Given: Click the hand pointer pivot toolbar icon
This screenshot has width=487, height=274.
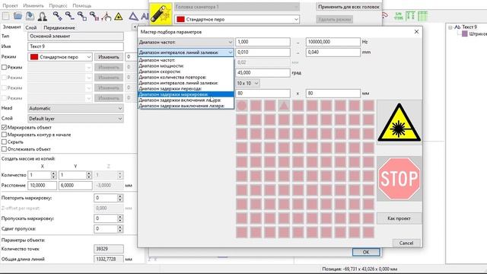Looking at the screenshot, I should coord(107,17).
